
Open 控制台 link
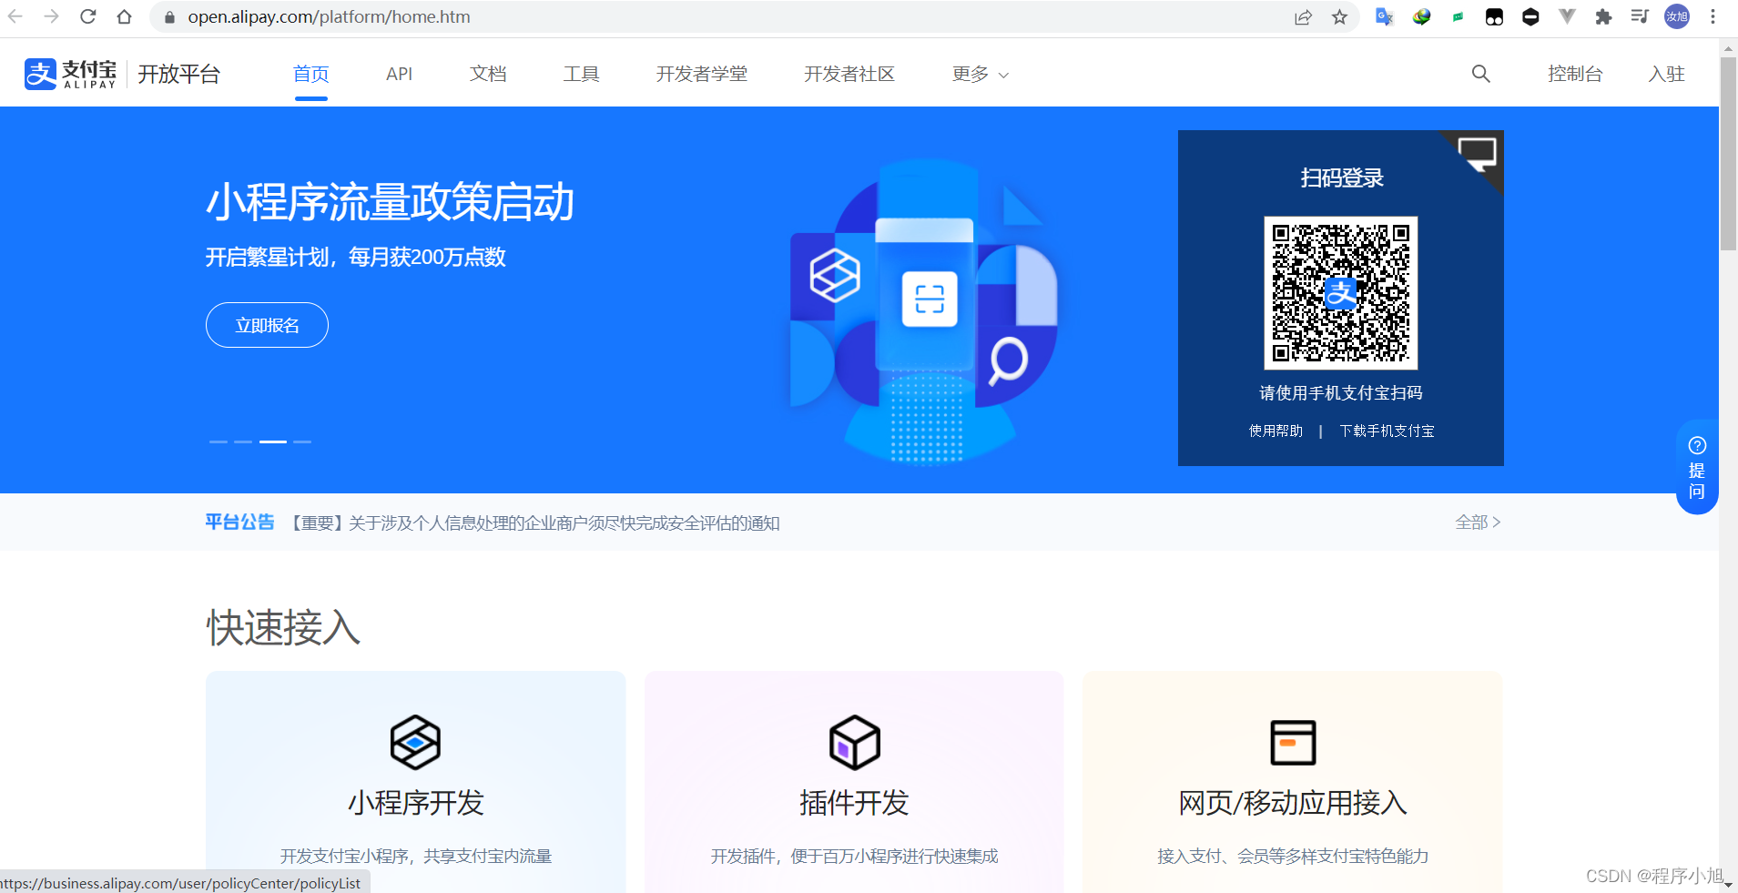1575,74
